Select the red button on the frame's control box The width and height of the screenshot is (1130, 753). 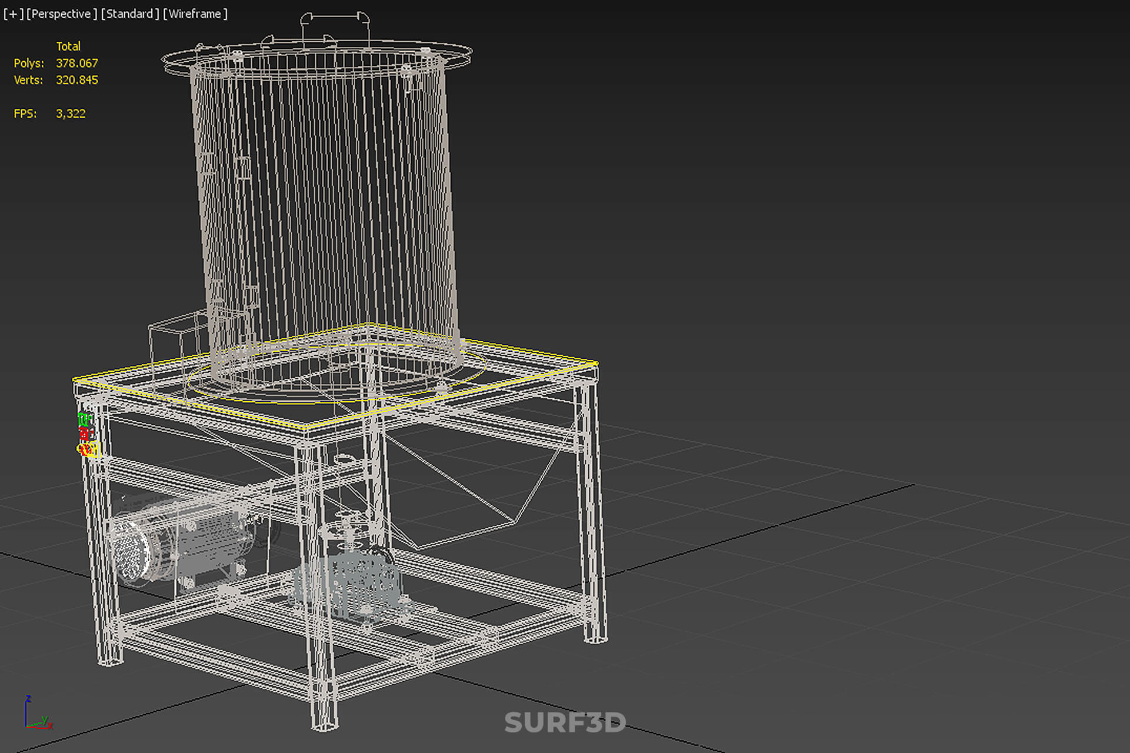coord(85,434)
